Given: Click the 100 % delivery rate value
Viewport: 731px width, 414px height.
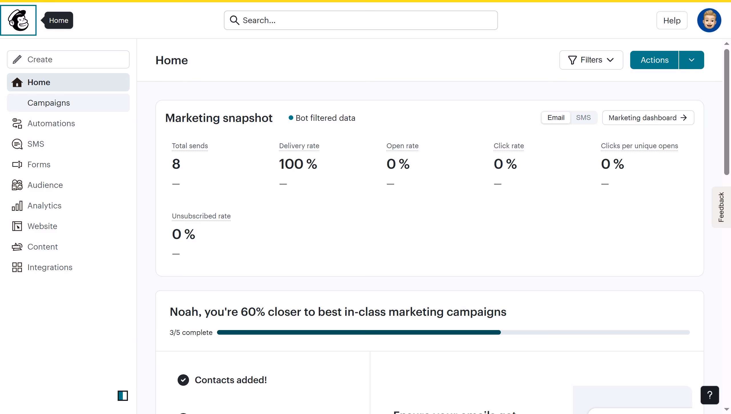Looking at the screenshot, I should coord(298,164).
